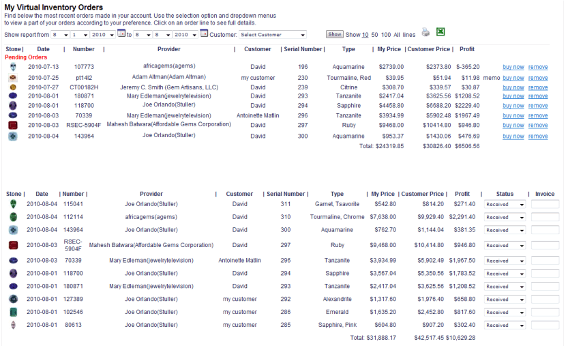The height and width of the screenshot is (346, 568).
Task: Click the memo label on Tourmaline order
Action: pos(492,78)
